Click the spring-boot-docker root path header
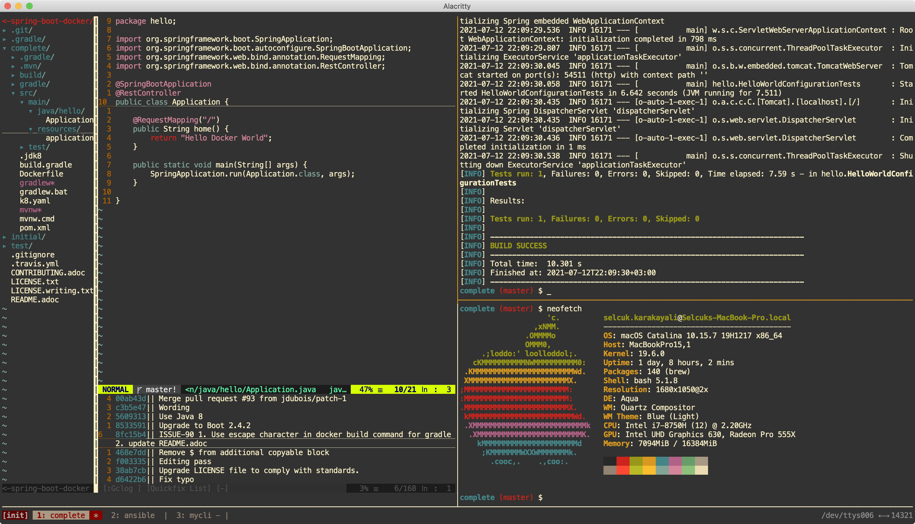 [x=47, y=21]
